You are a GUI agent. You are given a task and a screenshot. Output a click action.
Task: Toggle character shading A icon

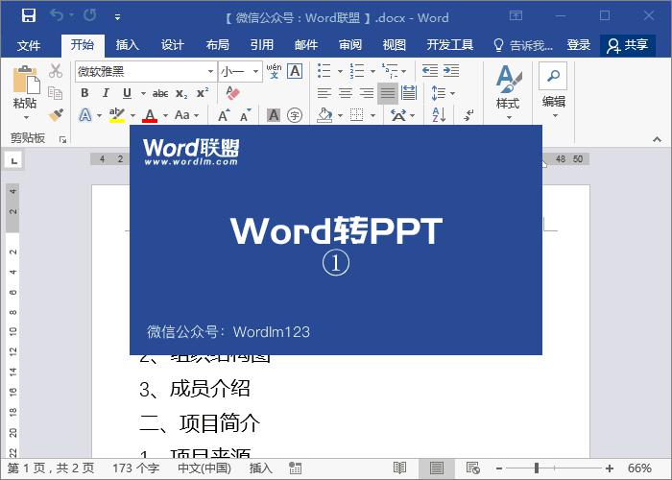[274, 115]
